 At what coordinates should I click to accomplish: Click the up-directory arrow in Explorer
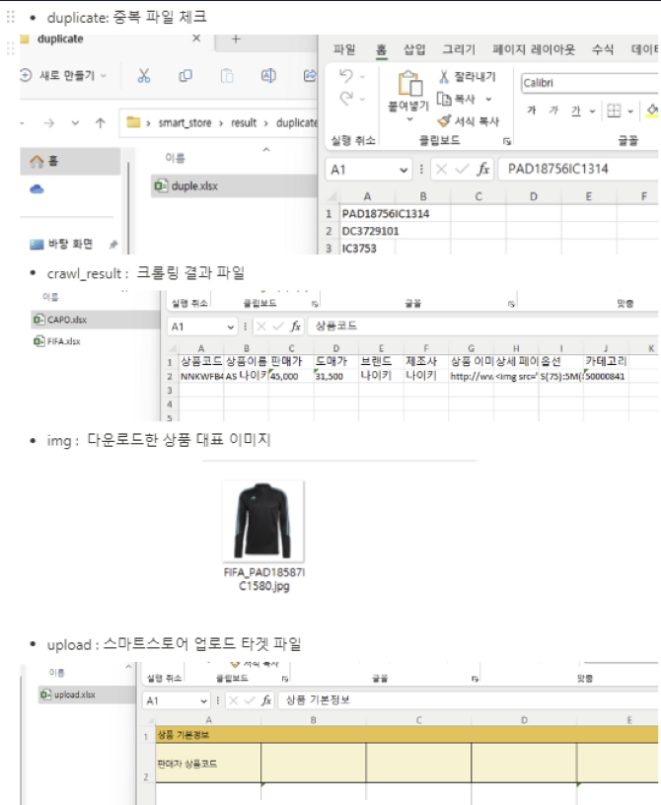click(x=100, y=123)
